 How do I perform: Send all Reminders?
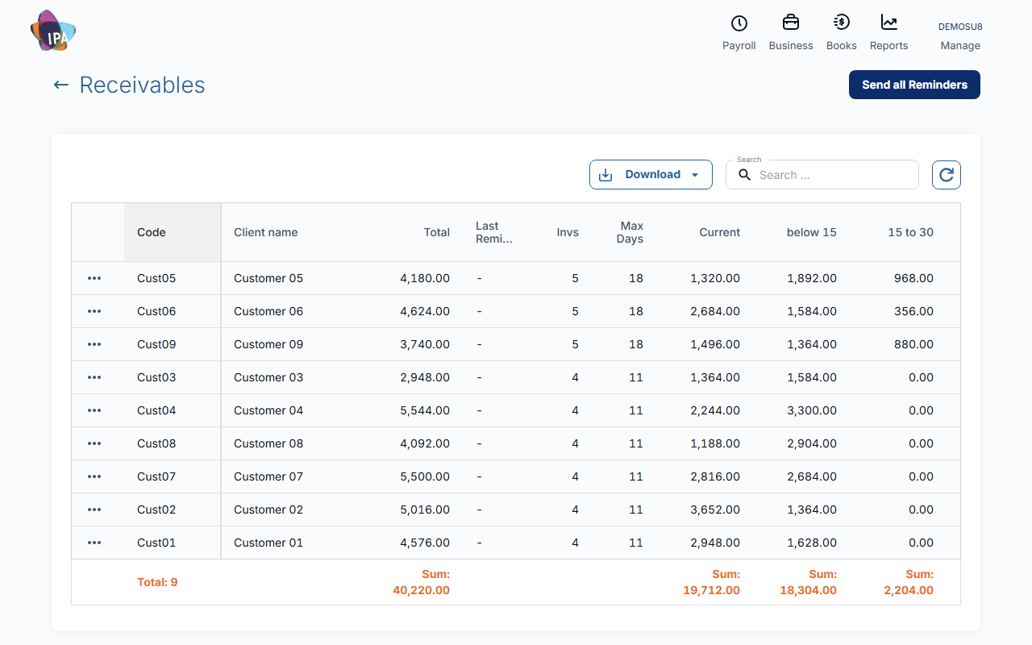[914, 85]
